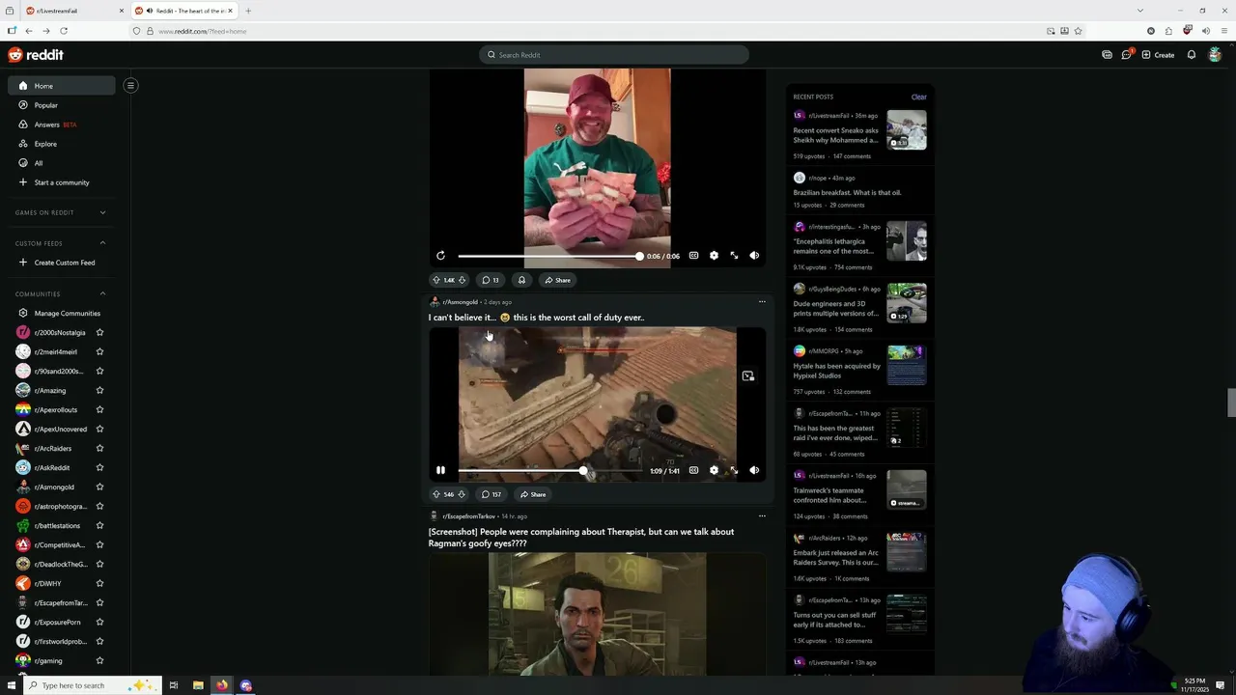Screen dimensions: 1236x695
Task: Select Start a community
Action: 62,182
